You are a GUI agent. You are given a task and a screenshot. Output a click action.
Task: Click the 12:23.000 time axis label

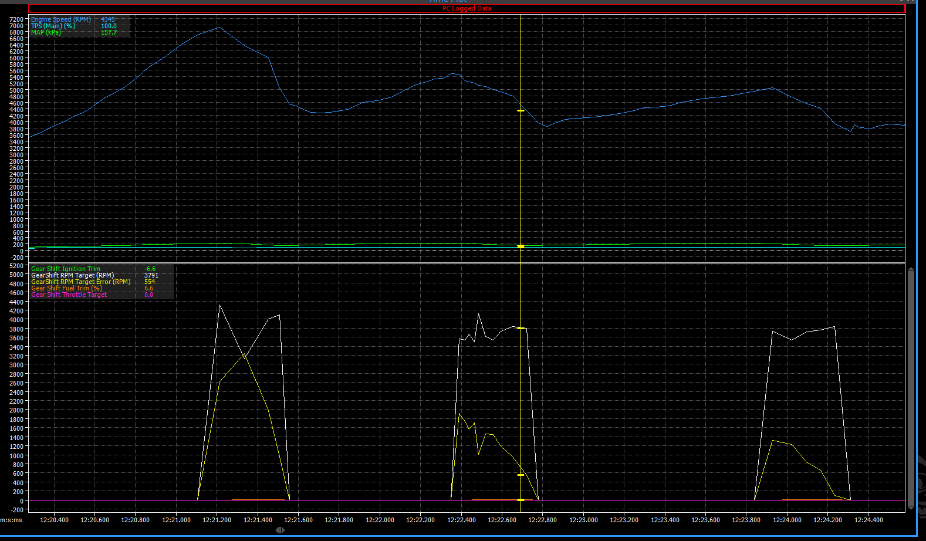click(x=583, y=520)
